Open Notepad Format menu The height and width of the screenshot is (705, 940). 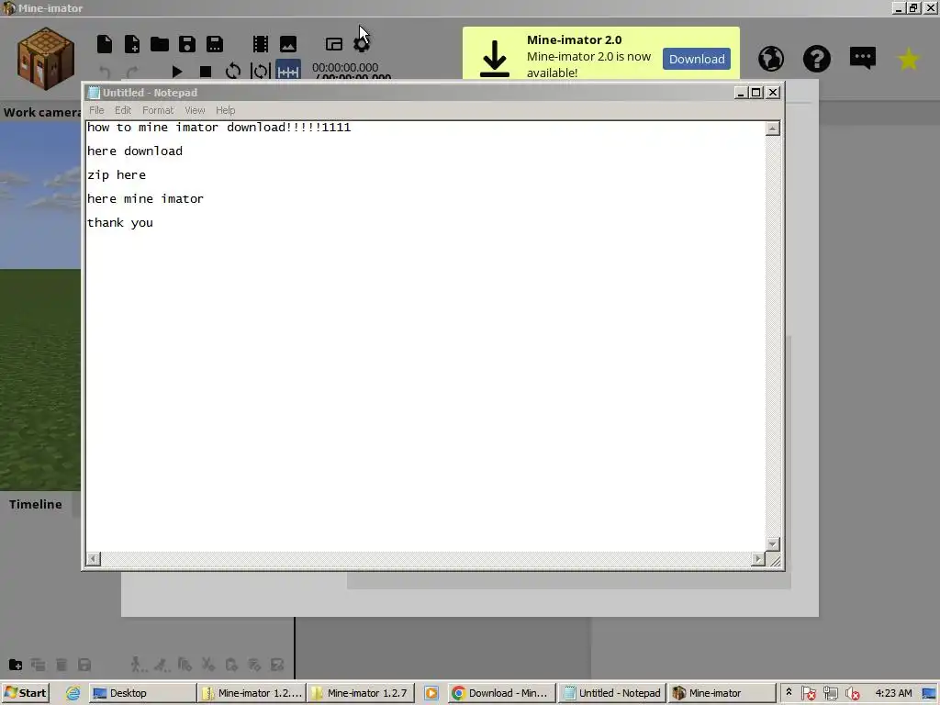(x=158, y=110)
